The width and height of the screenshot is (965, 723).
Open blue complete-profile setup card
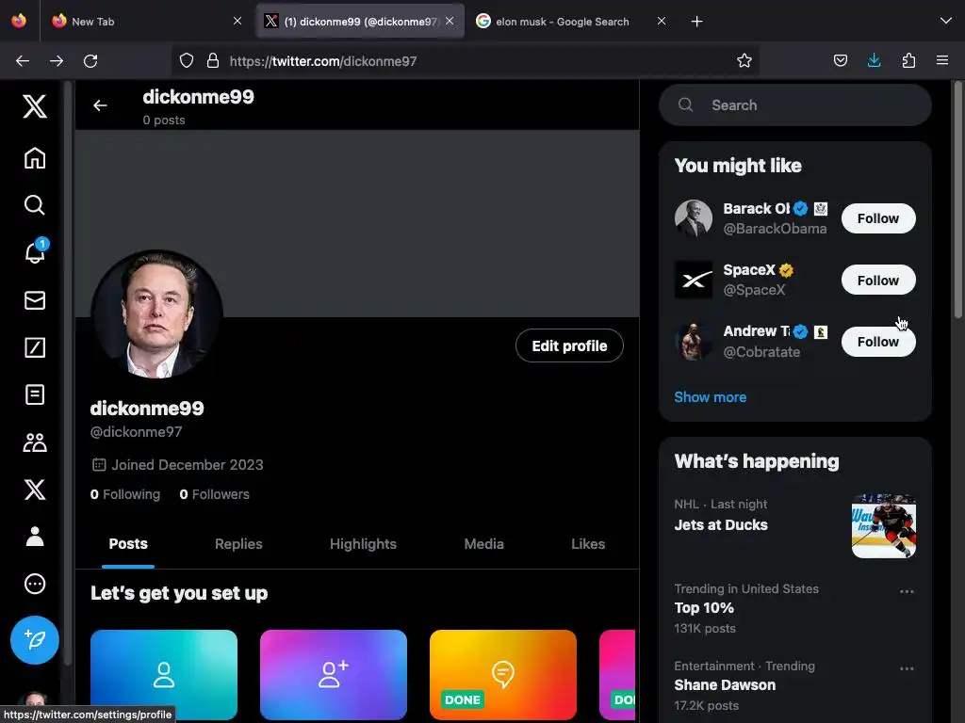(164, 674)
